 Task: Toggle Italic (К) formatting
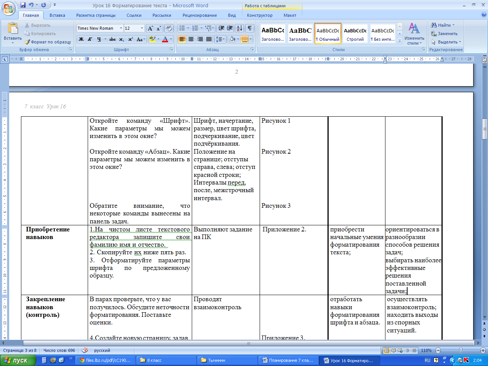(90, 39)
